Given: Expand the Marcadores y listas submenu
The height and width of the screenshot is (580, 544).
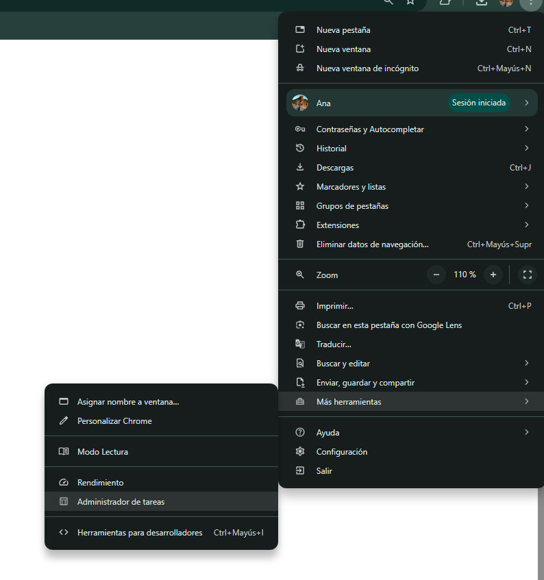Looking at the screenshot, I should coord(526,187).
